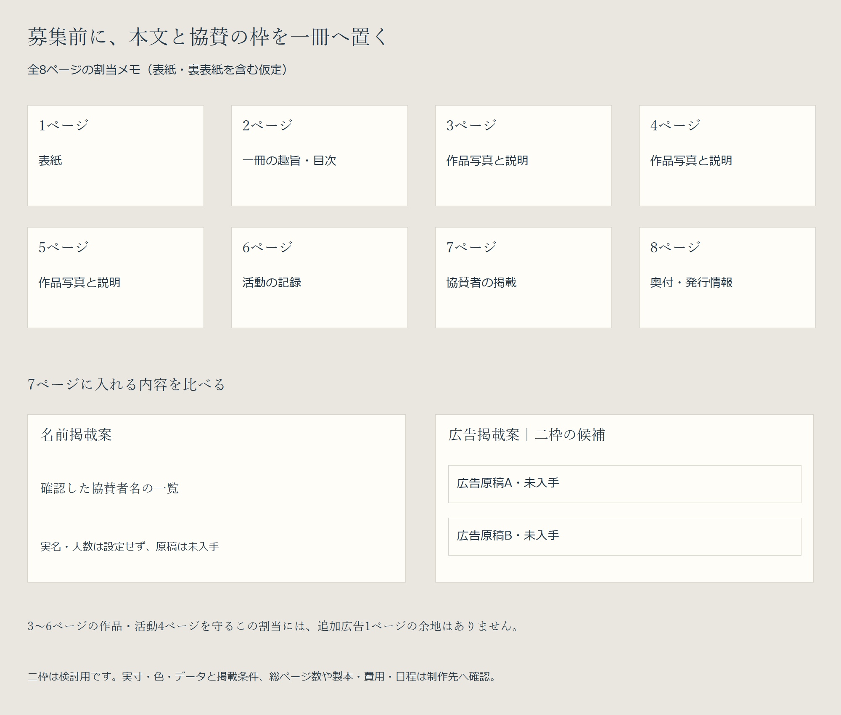The image size is (841, 715).
Task: Select the 6ページ 活動の記録 card
Action: [320, 278]
